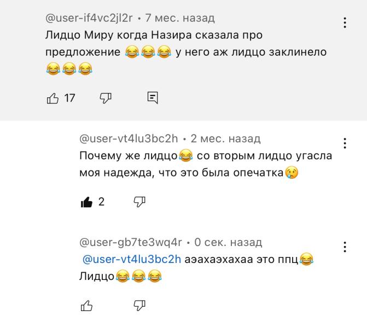Open profile of @user-if4vc2jl2r from header
Image resolution: width=367 pixels, height=328 pixels.
coord(89,18)
